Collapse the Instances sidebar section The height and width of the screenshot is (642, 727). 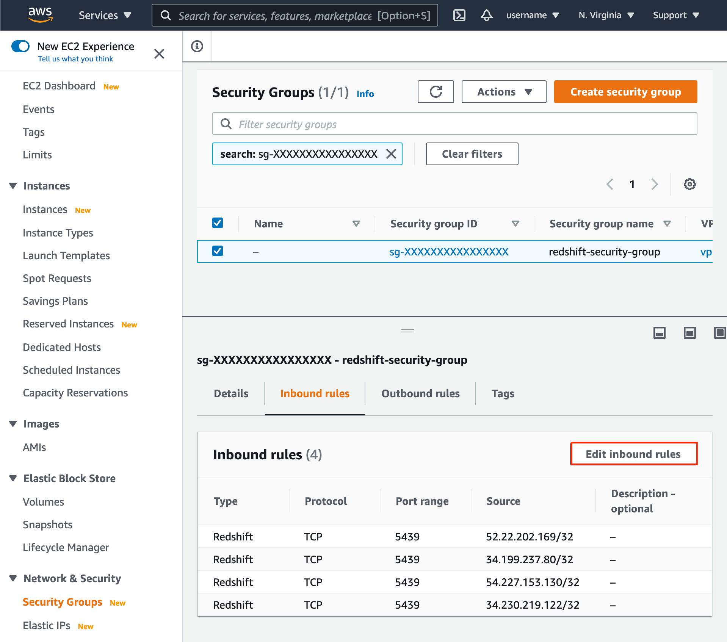[x=13, y=186]
